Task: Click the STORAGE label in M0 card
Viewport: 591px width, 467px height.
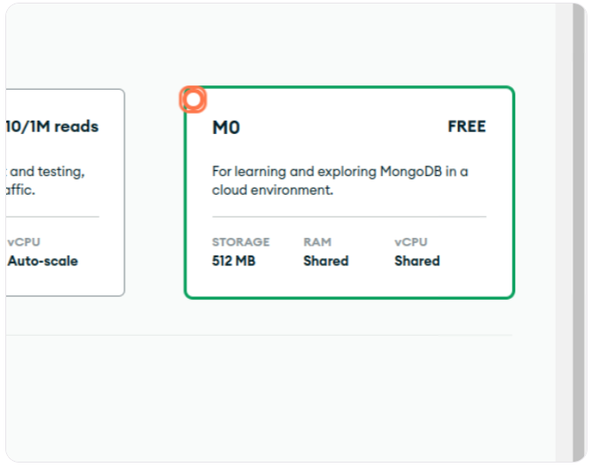Action: click(241, 241)
